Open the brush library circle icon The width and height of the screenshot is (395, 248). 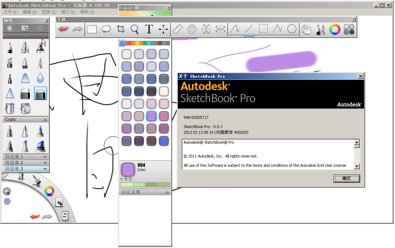[x=10, y=28]
